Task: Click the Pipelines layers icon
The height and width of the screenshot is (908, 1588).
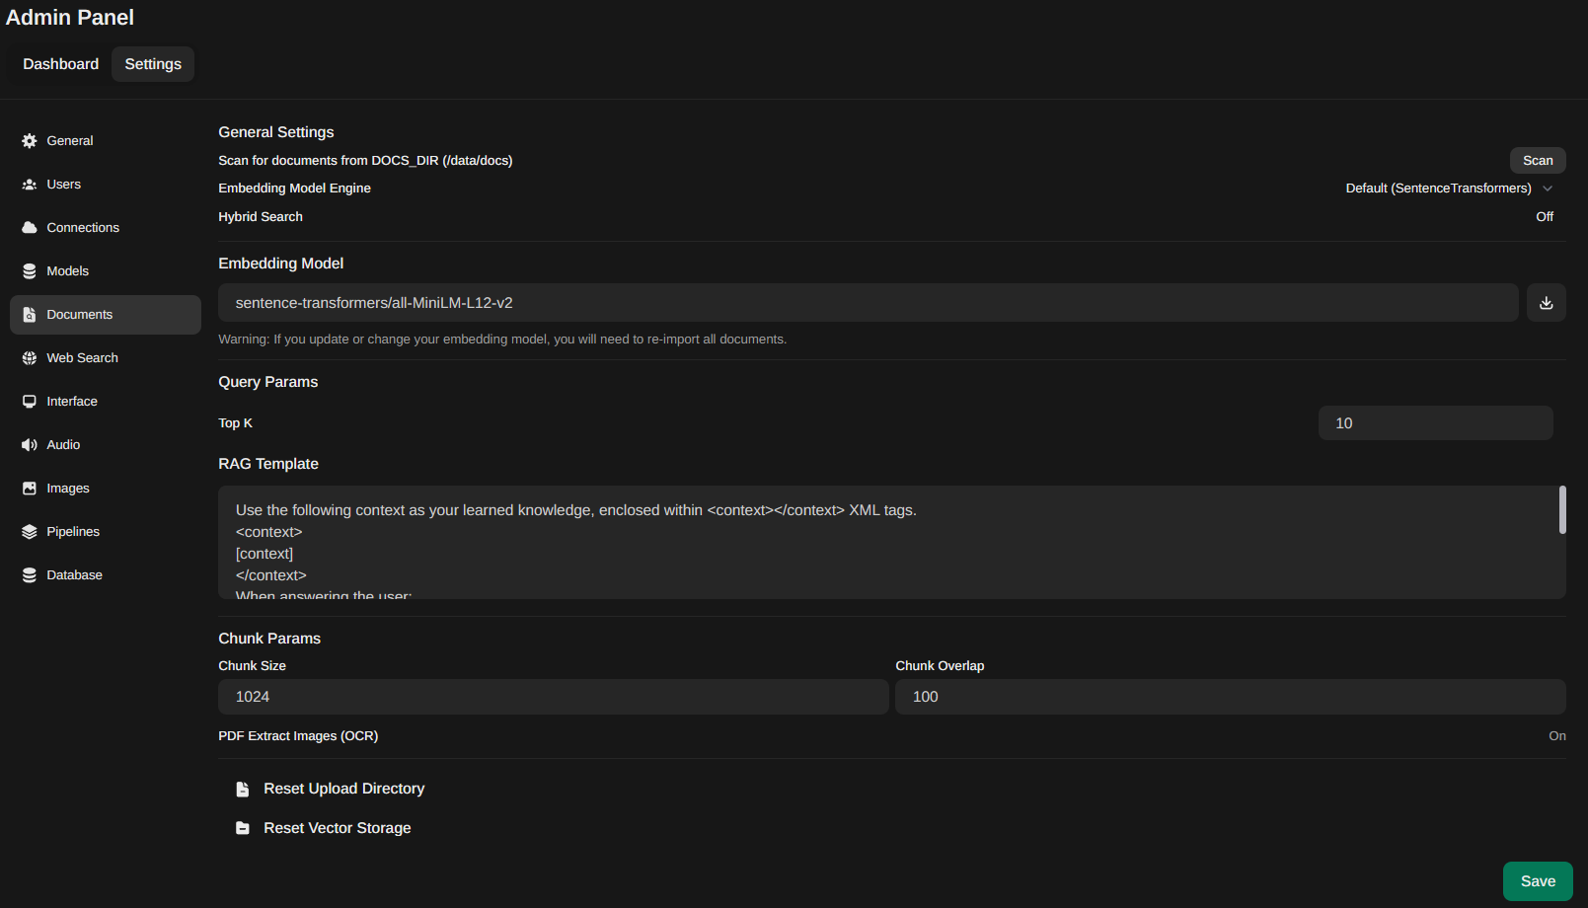Action: click(x=30, y=532)
